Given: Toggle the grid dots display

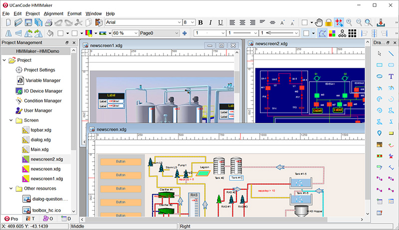Looking at the screenshot, I should (352, 33).
